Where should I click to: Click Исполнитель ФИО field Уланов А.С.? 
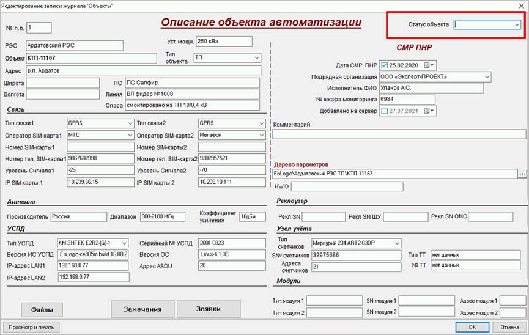(x=432, y=88)
